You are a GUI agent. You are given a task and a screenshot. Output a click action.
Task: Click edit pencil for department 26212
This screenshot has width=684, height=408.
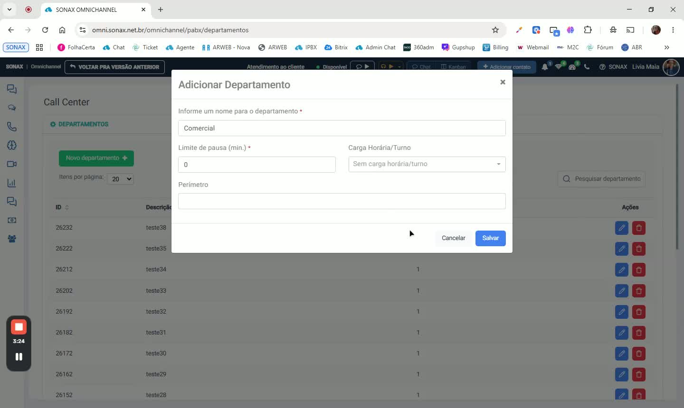pos(621,270)
